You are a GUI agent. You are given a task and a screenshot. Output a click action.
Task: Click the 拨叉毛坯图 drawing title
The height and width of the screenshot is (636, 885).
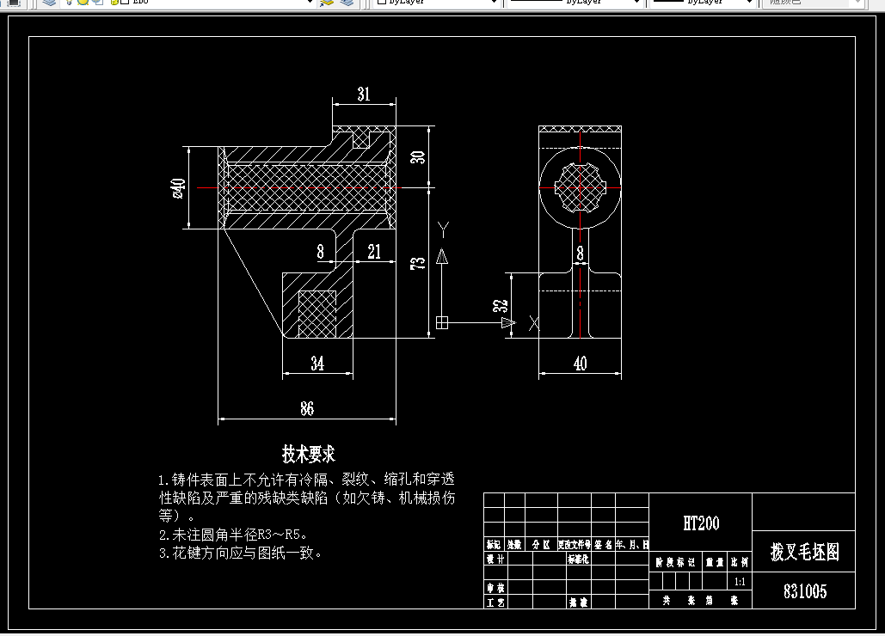click(x=805, y=552)
